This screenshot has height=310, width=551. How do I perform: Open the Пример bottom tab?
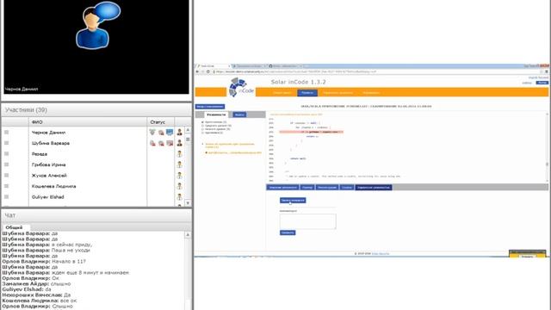(307, 188)
